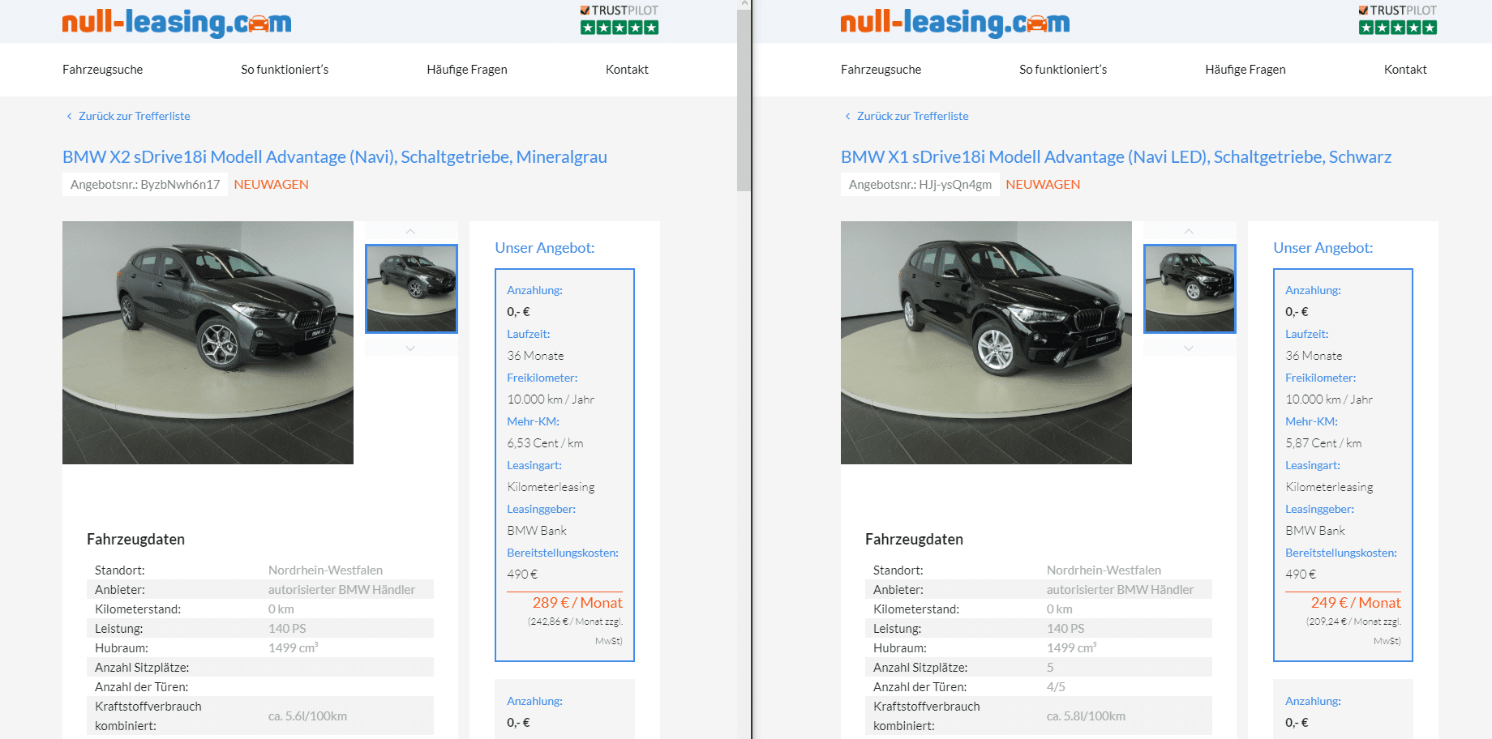
Task: Click ca. 5.8l/100km consumption value
Action: click(1086, 716)
